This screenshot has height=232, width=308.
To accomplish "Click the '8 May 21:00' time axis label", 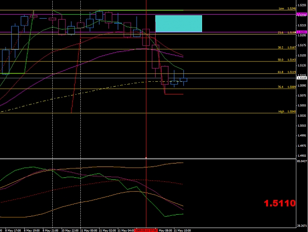I will click(x=50, y=231).
